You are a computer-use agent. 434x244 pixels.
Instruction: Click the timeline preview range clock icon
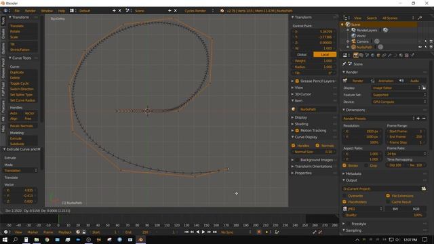(x=78, y=232)
